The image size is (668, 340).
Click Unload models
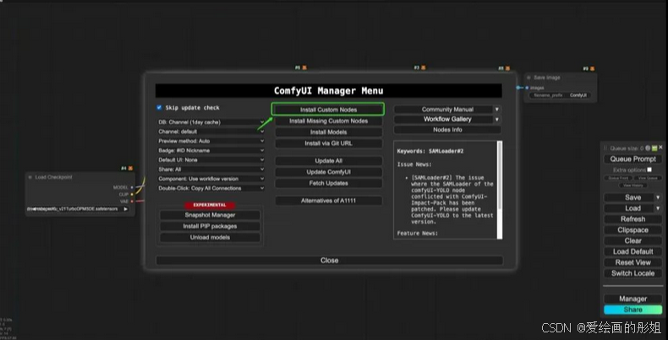pos(210,237)
